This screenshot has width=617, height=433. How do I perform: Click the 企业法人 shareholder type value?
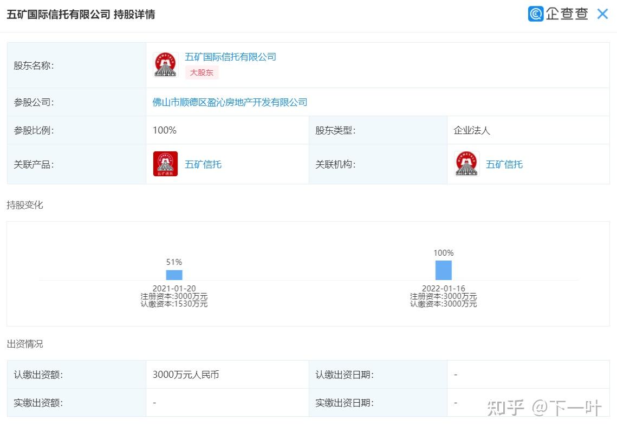pos(472,130)
